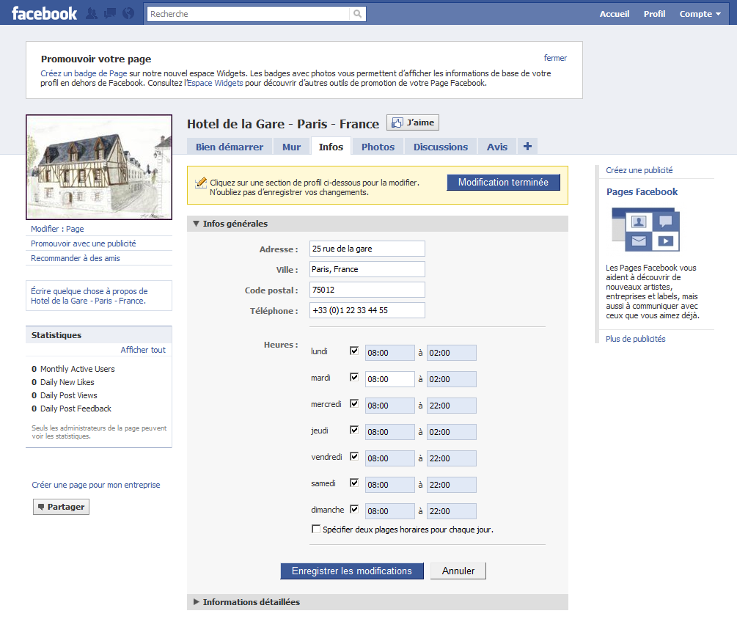Image resolution: width=737 pixels, height=619 pixels.
Task: Uncheck the mercredi checkbox
Action: click(x=354, y=403)
